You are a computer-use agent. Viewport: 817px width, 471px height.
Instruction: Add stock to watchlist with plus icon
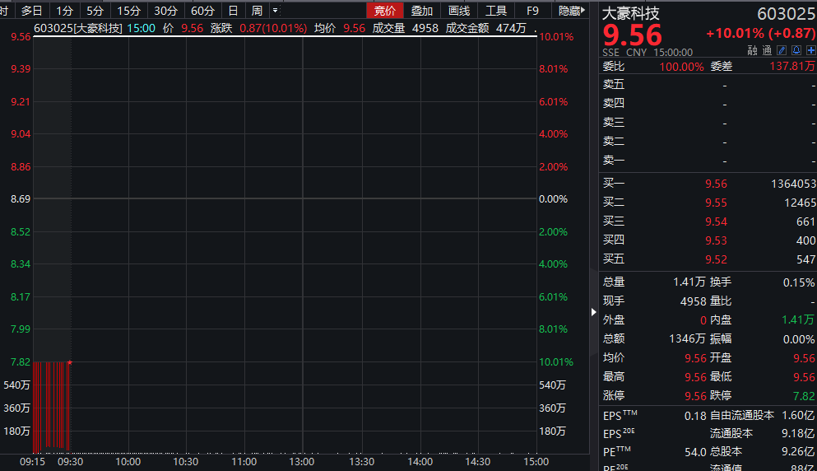coord(810,51)
